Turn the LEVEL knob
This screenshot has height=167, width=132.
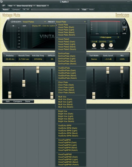tap(94, 45)
